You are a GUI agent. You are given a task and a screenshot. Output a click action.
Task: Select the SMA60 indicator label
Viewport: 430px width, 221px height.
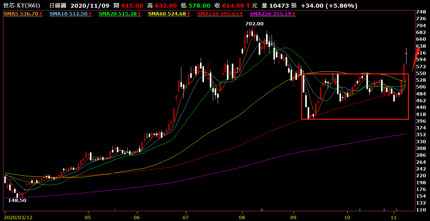[167, 14]
